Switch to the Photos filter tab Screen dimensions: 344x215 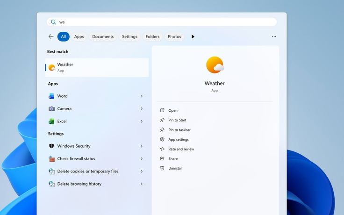click(174, 36)
